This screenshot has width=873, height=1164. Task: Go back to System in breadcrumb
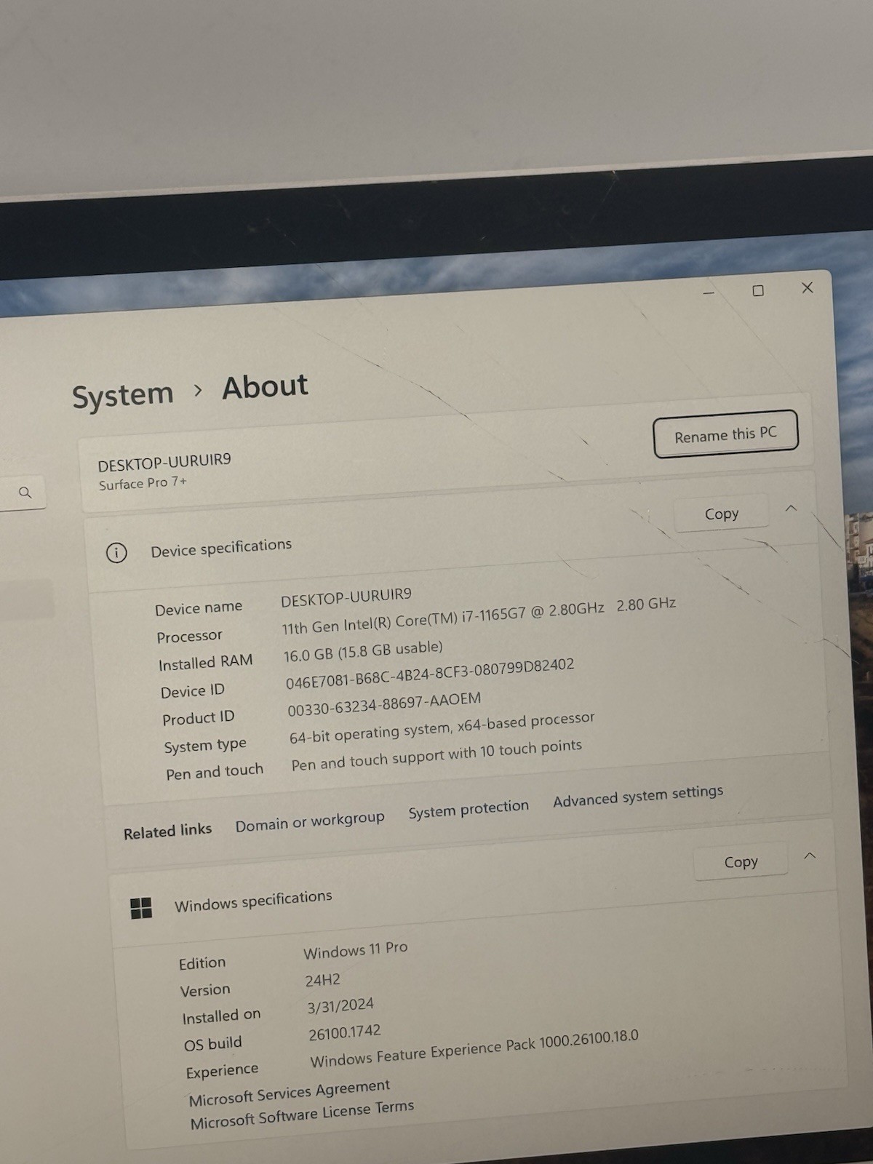pyautogui.click(x=123, y=396)
